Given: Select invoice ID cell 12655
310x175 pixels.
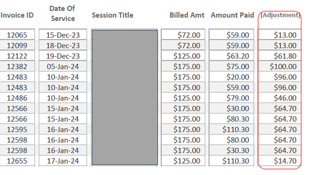Looking at the screenshot, I should 17,161.
